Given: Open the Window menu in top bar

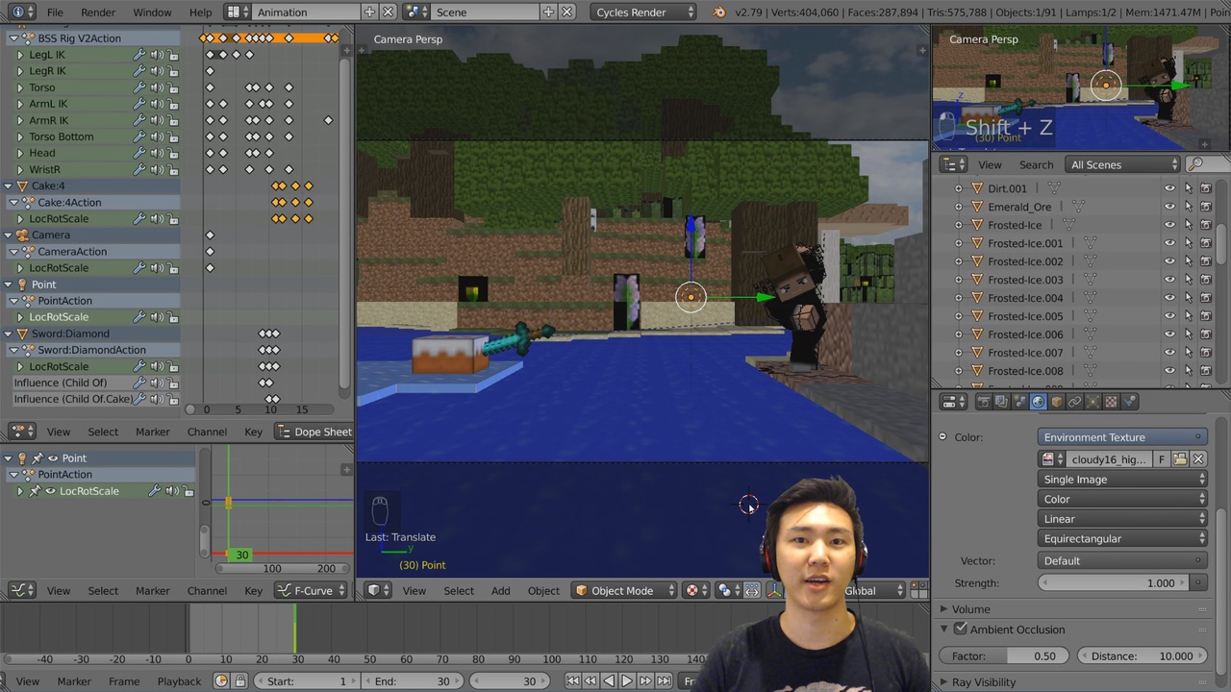Looking at the screenshot, I should click(x=152, y=12).
